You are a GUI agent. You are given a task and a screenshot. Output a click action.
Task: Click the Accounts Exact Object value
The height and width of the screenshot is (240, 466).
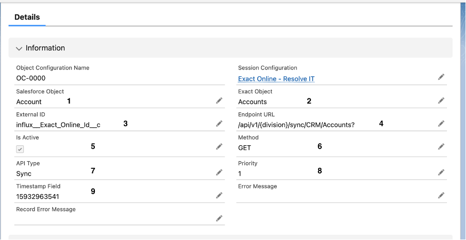252,102
